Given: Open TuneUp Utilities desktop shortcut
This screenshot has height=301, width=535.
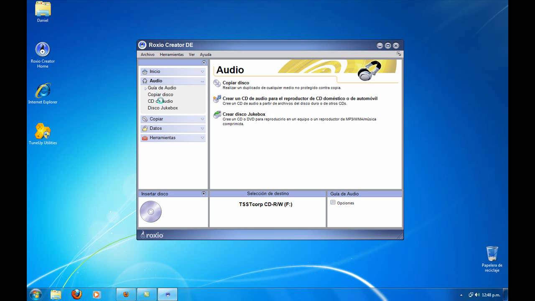Looking at the screenshot, I should (x=43, y=134).
